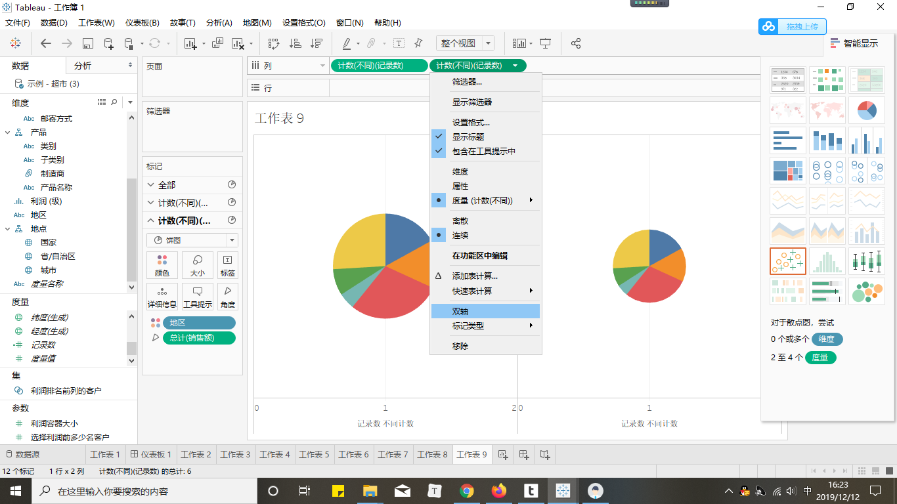The height and width of the screenshot is (504, 897).
Task: Choose the filled map chart in Show Me
Action: click(827, 110)
